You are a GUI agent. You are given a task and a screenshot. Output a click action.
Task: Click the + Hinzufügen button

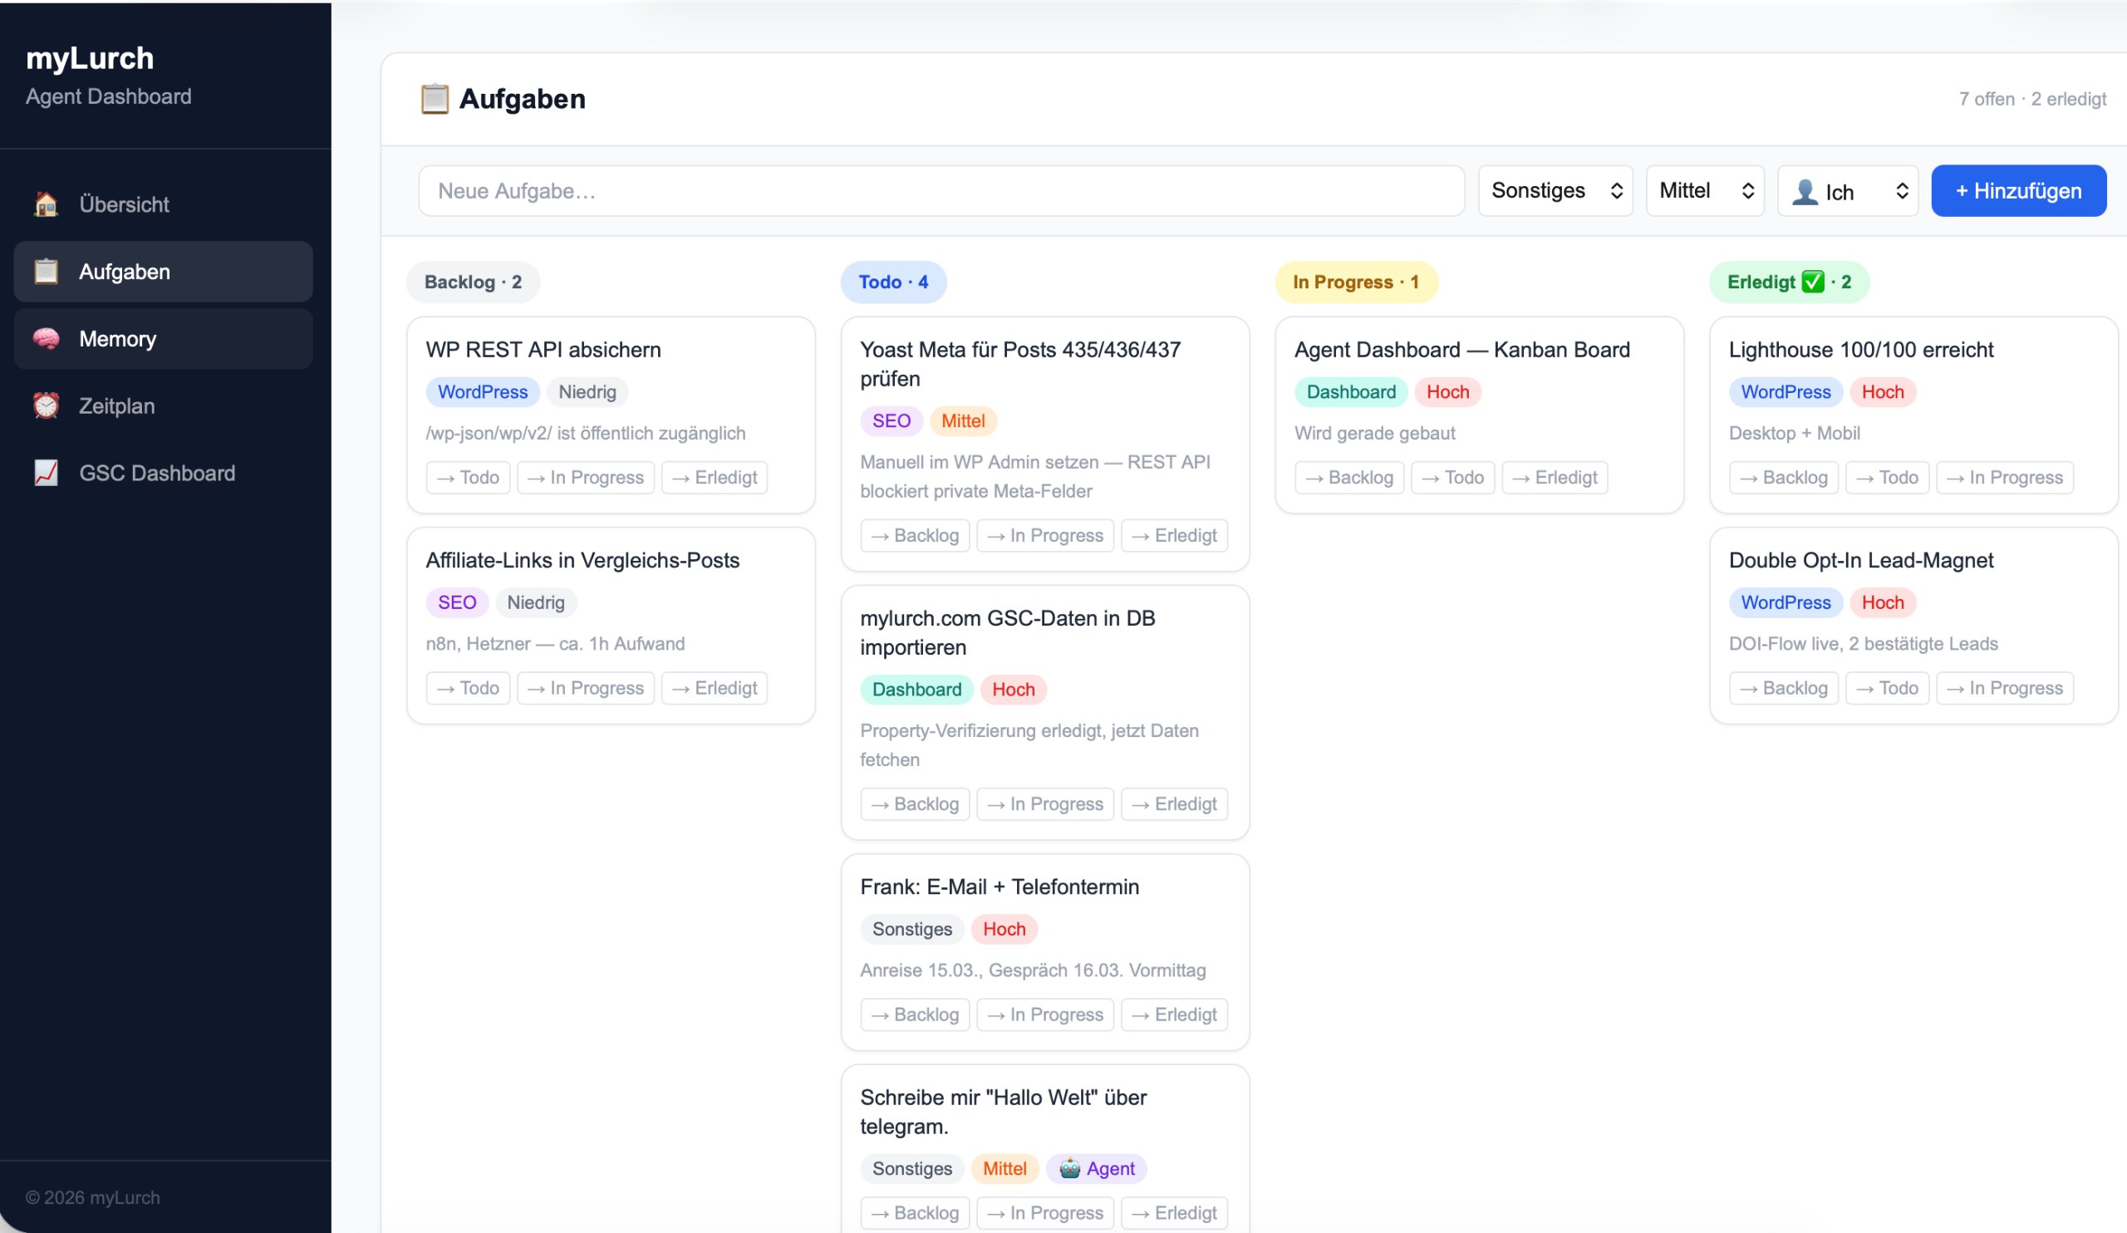pos(2018,191)
